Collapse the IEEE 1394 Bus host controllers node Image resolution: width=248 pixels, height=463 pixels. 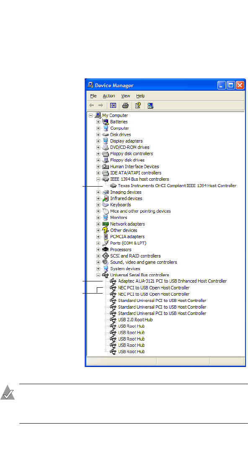(98, 179)
